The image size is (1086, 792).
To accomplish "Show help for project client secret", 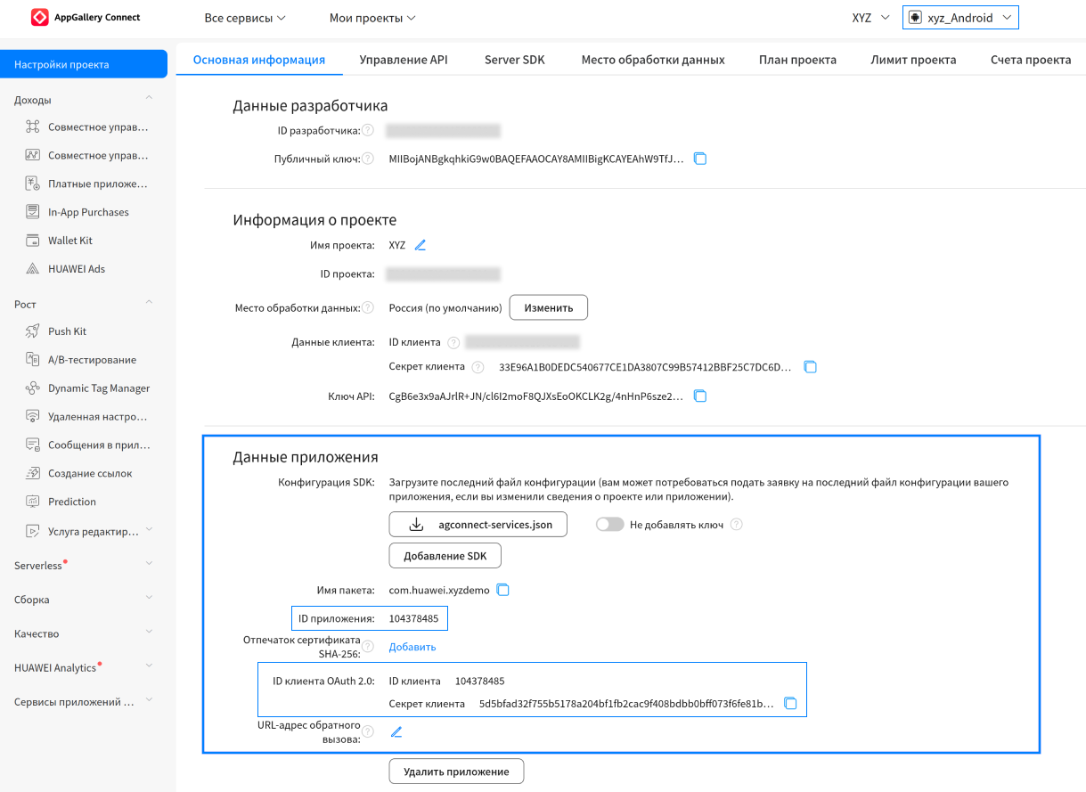I will (478, 366).
